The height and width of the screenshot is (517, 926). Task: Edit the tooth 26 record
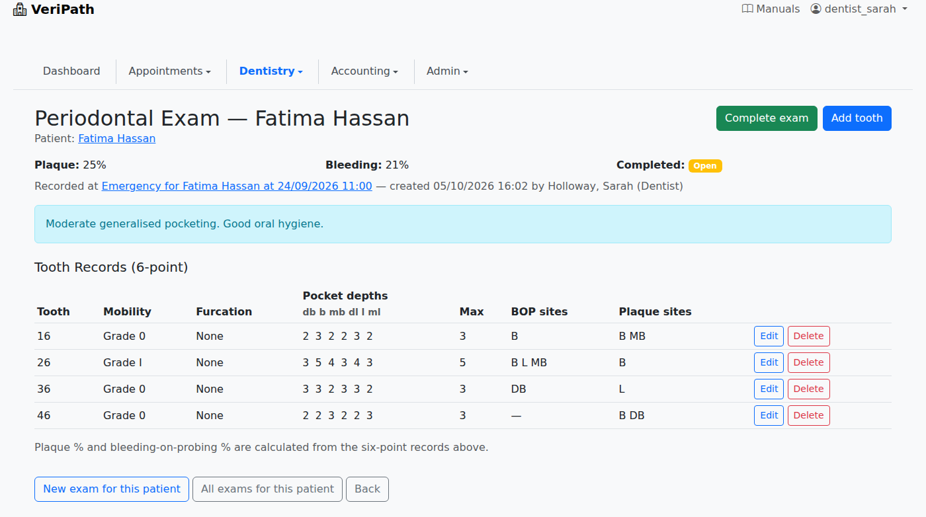(769, 362)
